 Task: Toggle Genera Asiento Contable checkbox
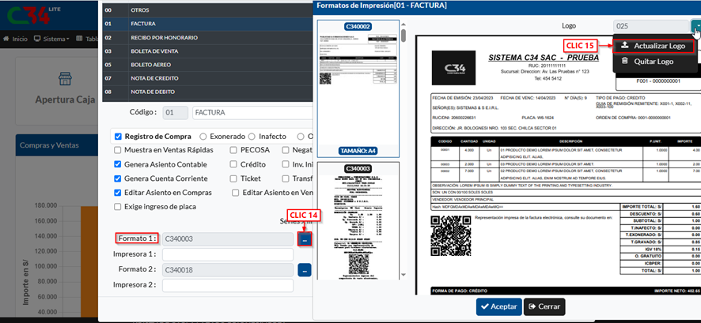(x=119, y=164)
